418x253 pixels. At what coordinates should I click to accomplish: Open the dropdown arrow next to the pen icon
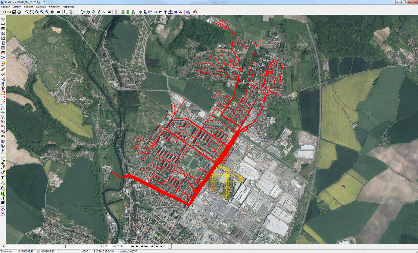(x=191, y=12)
